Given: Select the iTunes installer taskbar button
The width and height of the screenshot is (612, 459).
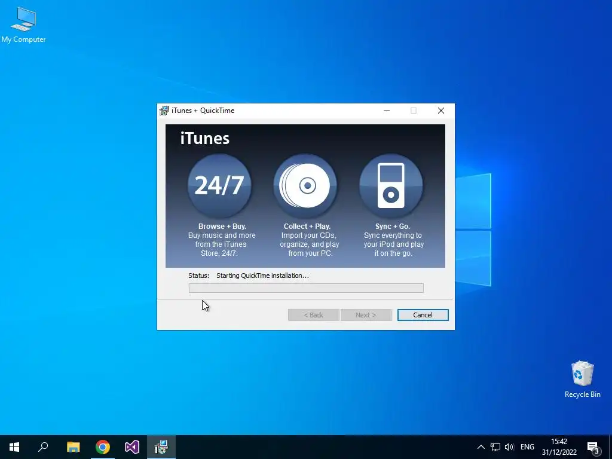Looking at the screenshot, I should (161, 447).
